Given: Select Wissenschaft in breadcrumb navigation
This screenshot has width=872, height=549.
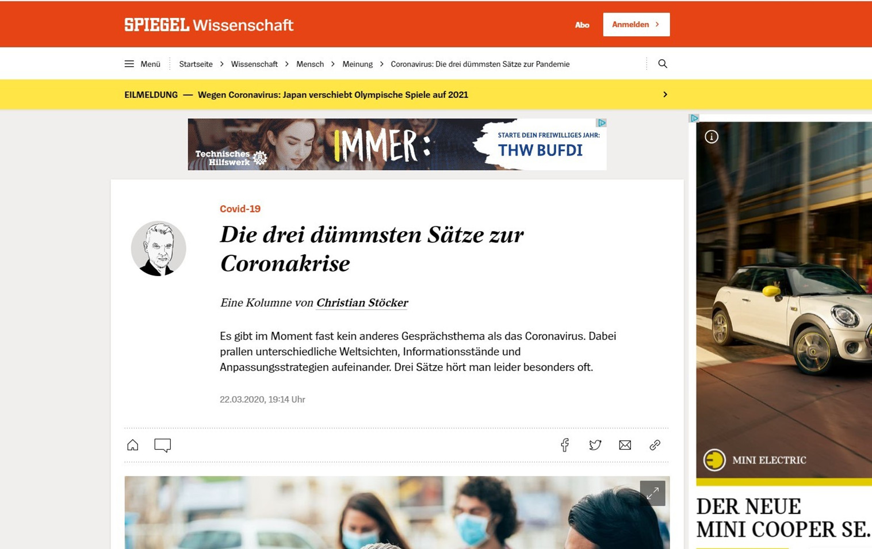Looking at the screenshot, I should pos(254,64).
